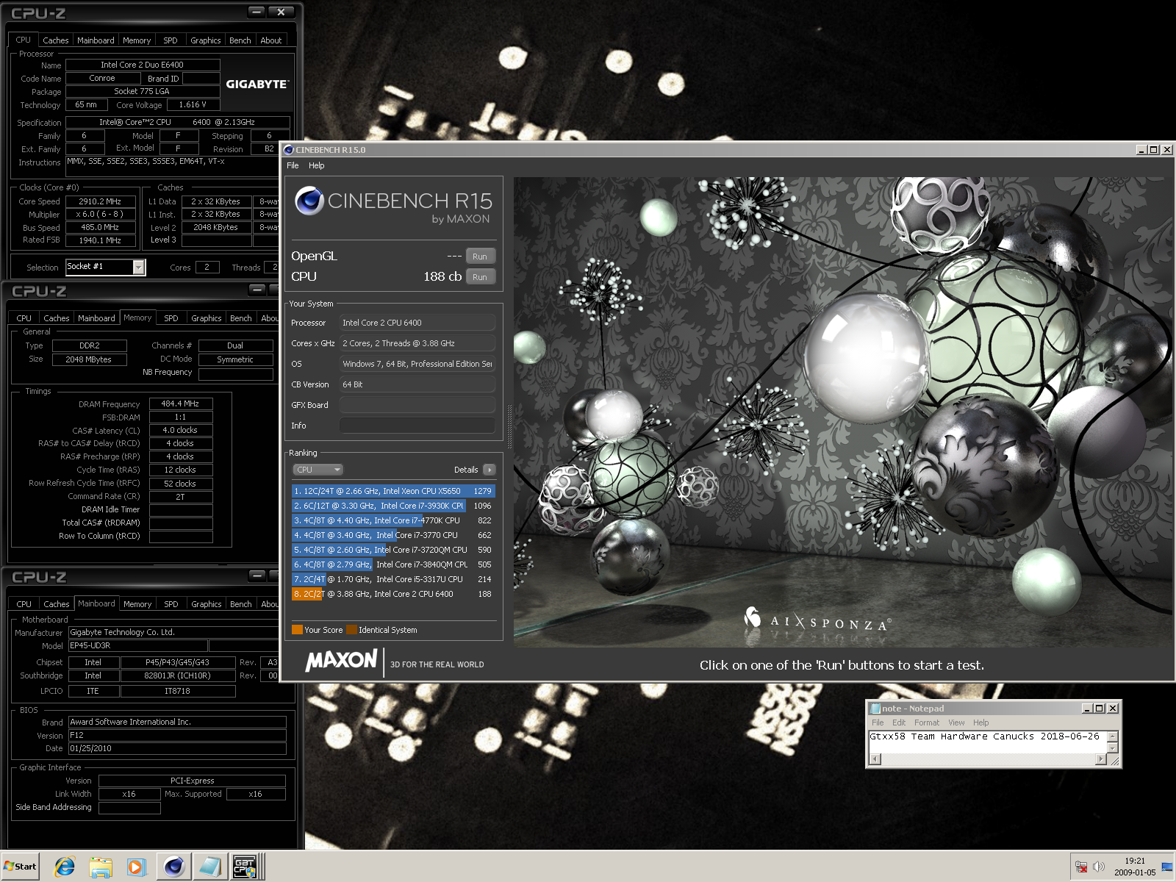Open Caches tab in bottom CPU-Z window

[57, 604]
